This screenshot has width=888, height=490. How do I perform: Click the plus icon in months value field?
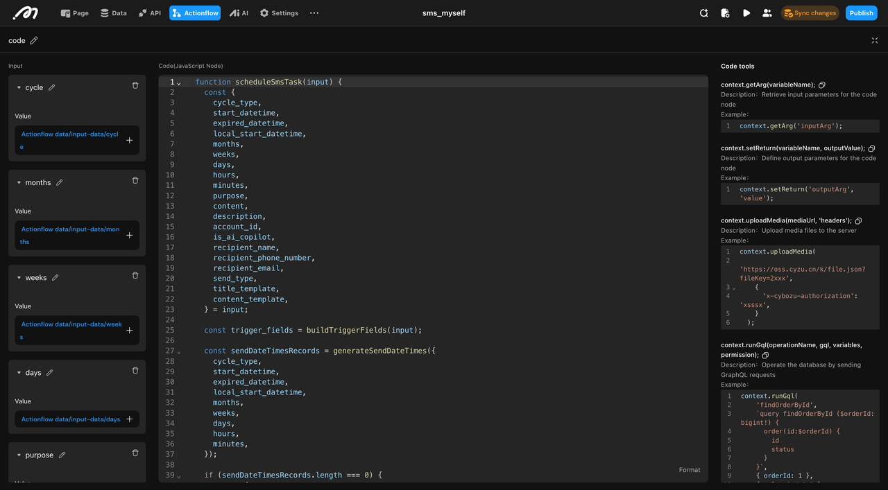pyautogui.click(x=130, y=236)
